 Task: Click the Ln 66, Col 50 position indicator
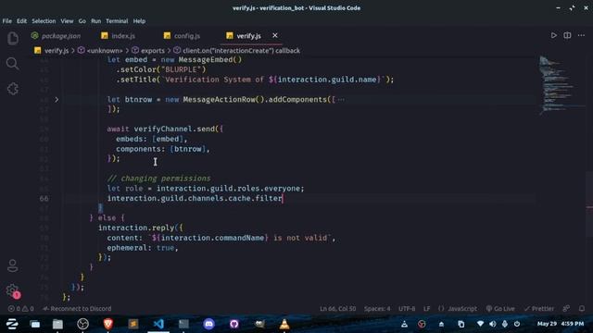point(337,309)
